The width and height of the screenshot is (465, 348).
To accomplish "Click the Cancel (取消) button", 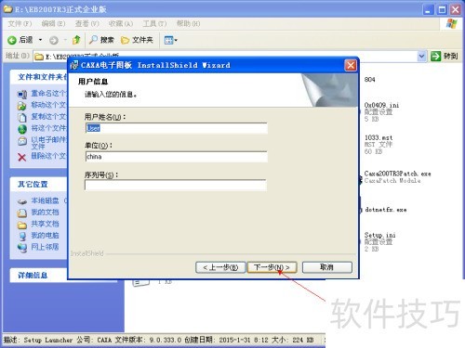I will coord(327,267).
